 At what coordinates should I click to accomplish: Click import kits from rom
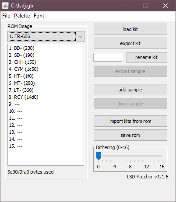pyautogui.click(x=130, y=121)
